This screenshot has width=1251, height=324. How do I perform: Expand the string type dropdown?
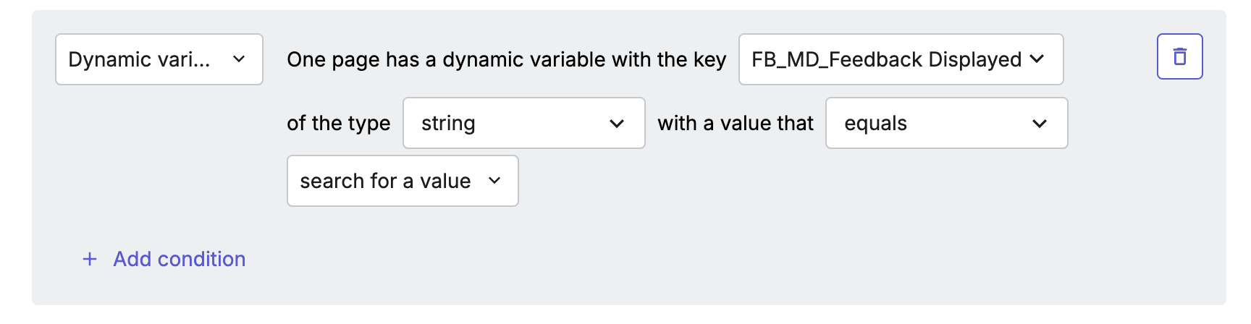[524, 123]
